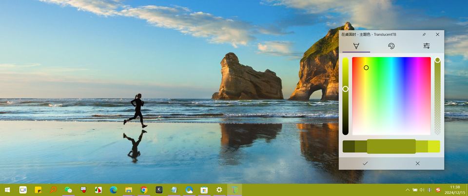
Task: Open the volume control in tray
Action: (x=422, y=190)
